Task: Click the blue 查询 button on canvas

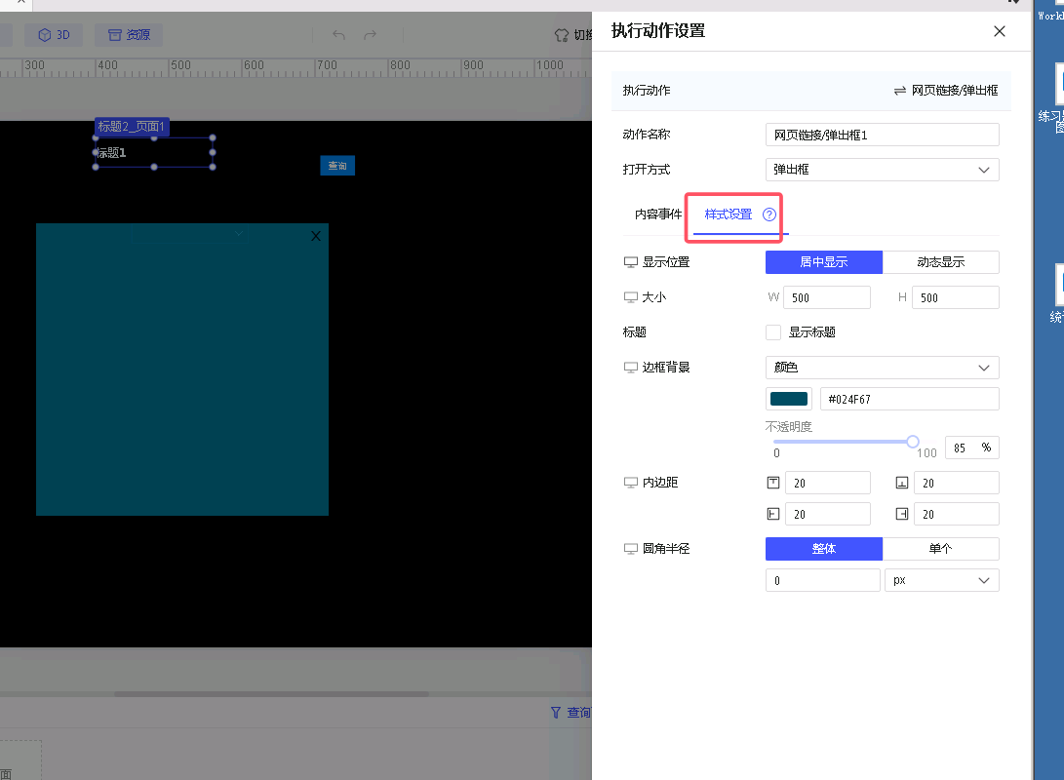Action: click(337, 166)
